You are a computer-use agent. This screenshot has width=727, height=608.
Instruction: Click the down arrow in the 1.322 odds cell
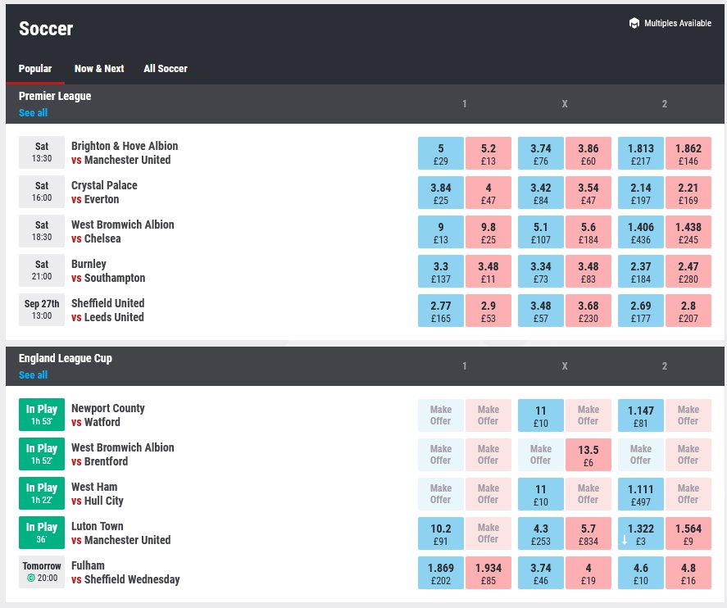coord(625,540)
